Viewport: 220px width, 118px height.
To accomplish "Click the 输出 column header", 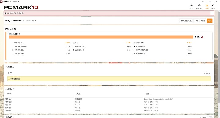I will [x=148, y=94].
